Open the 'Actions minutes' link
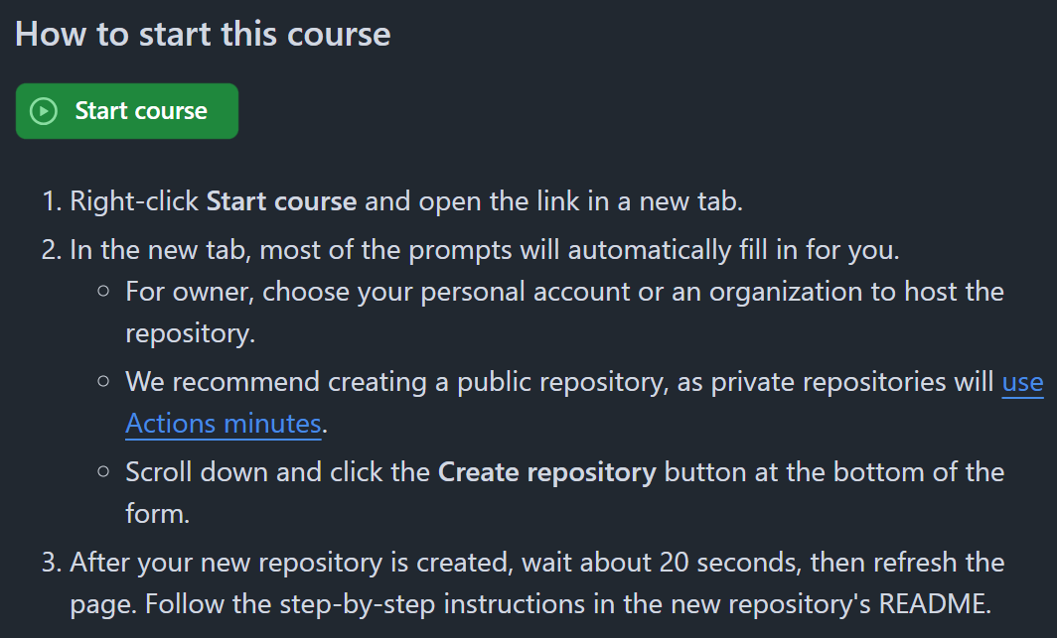1057x638 pixels. pos(224,424)
